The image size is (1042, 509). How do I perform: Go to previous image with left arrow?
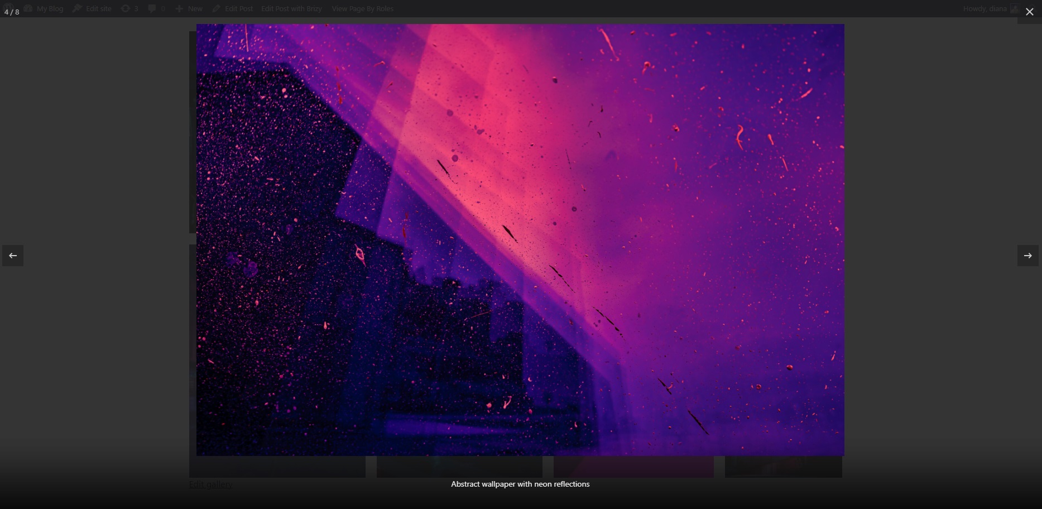tap(13, 256)
